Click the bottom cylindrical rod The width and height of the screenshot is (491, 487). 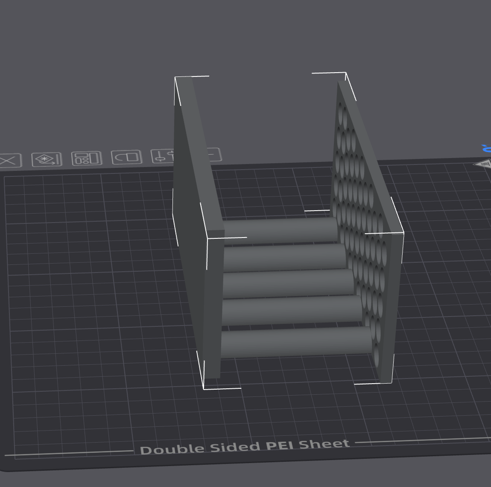(295, 342)
